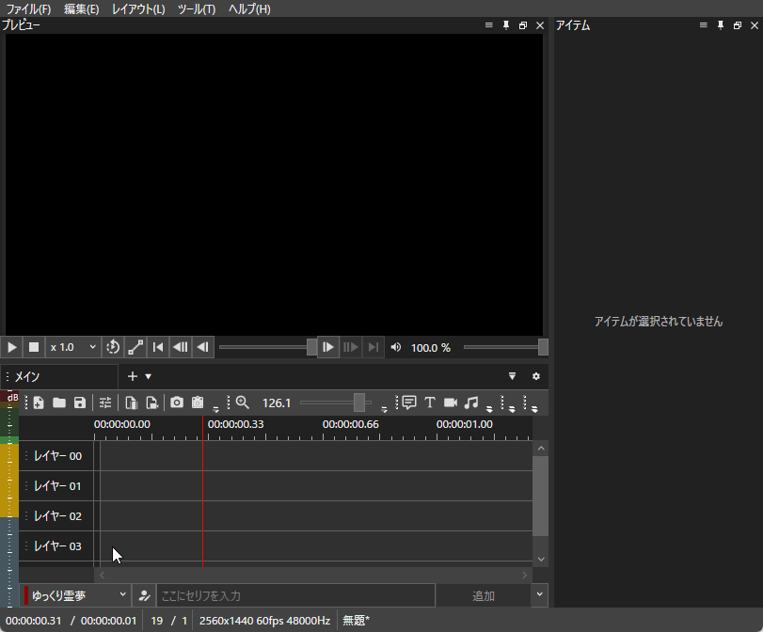Open the ゆっくり霊夢 voice character dropdown

click(73, 595)
